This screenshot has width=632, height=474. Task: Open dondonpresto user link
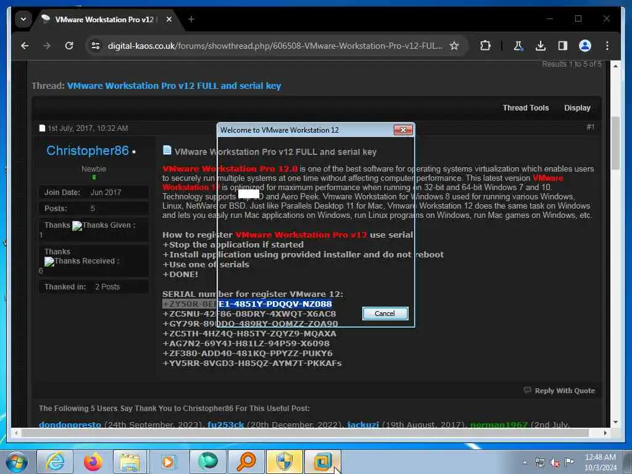(70, 425)
